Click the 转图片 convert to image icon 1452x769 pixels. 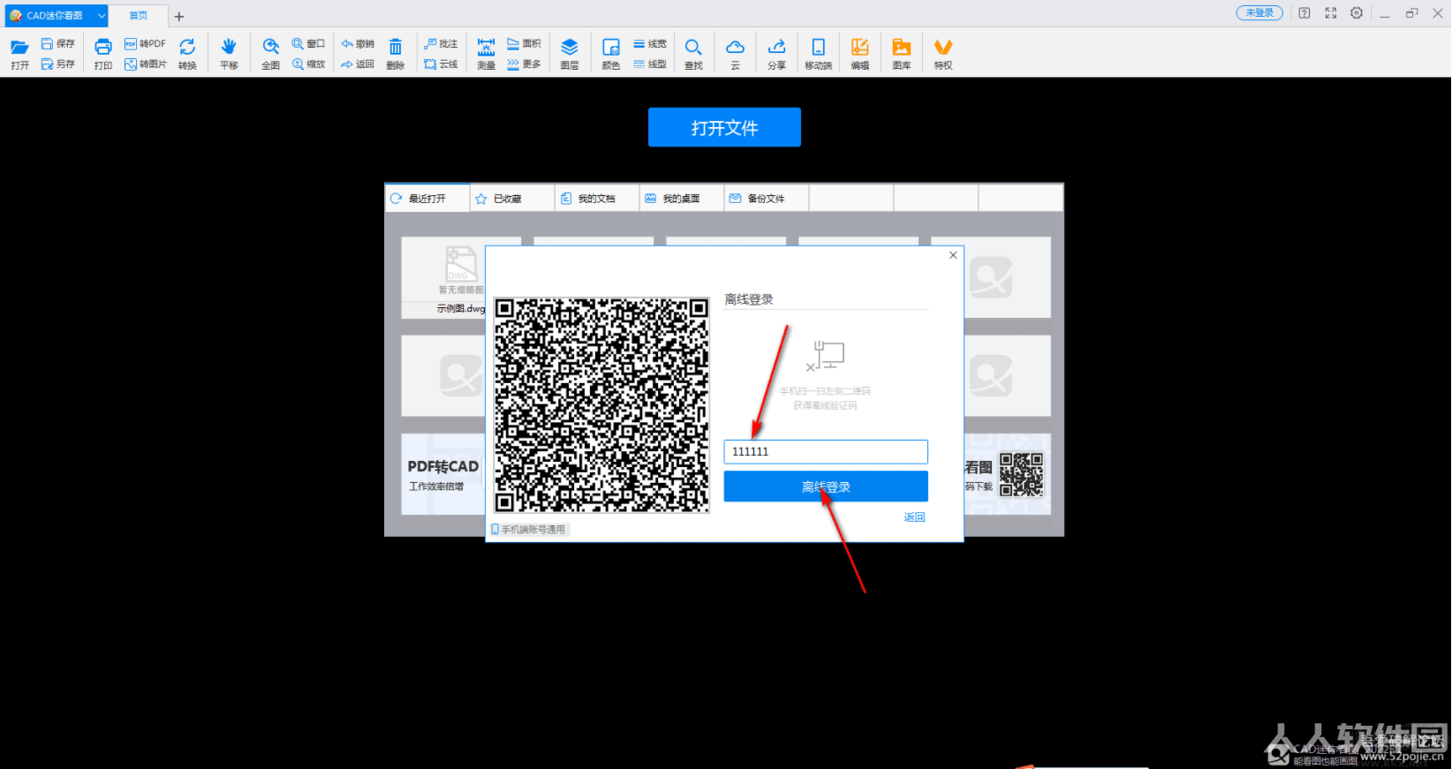pos(145,64)
